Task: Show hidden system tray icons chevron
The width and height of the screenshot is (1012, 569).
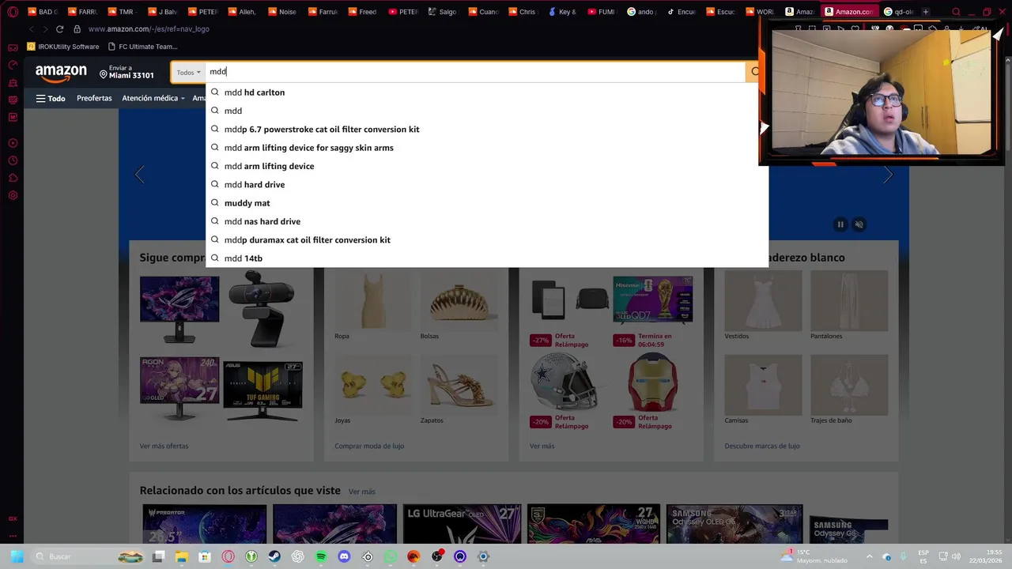Action: tap(869, 556)
